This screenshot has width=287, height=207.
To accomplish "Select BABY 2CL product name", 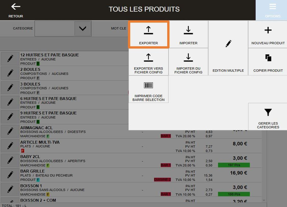I will pyautogui.click(x=30, y=157).
